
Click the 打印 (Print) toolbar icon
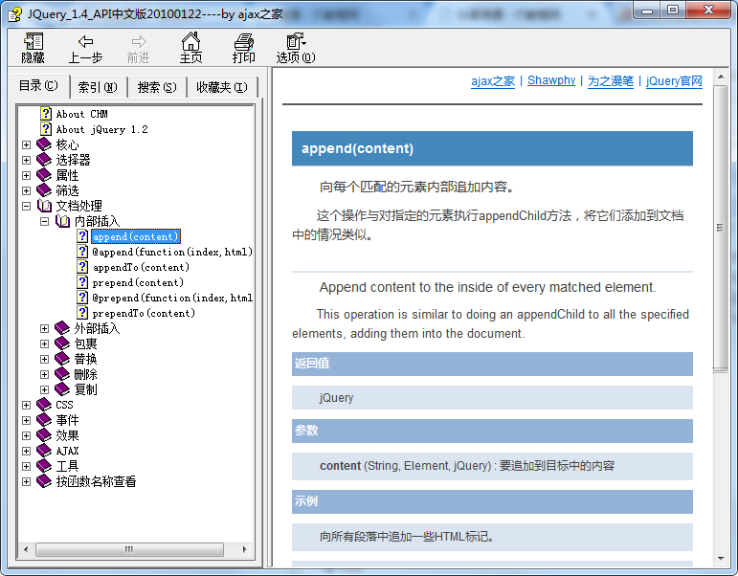[244, 42]
